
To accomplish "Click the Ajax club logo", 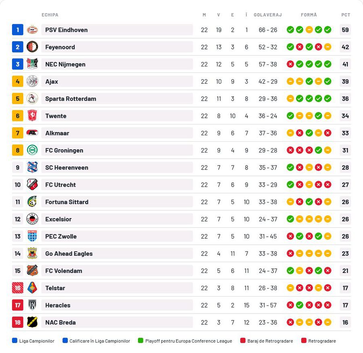I will pos(32,81).
